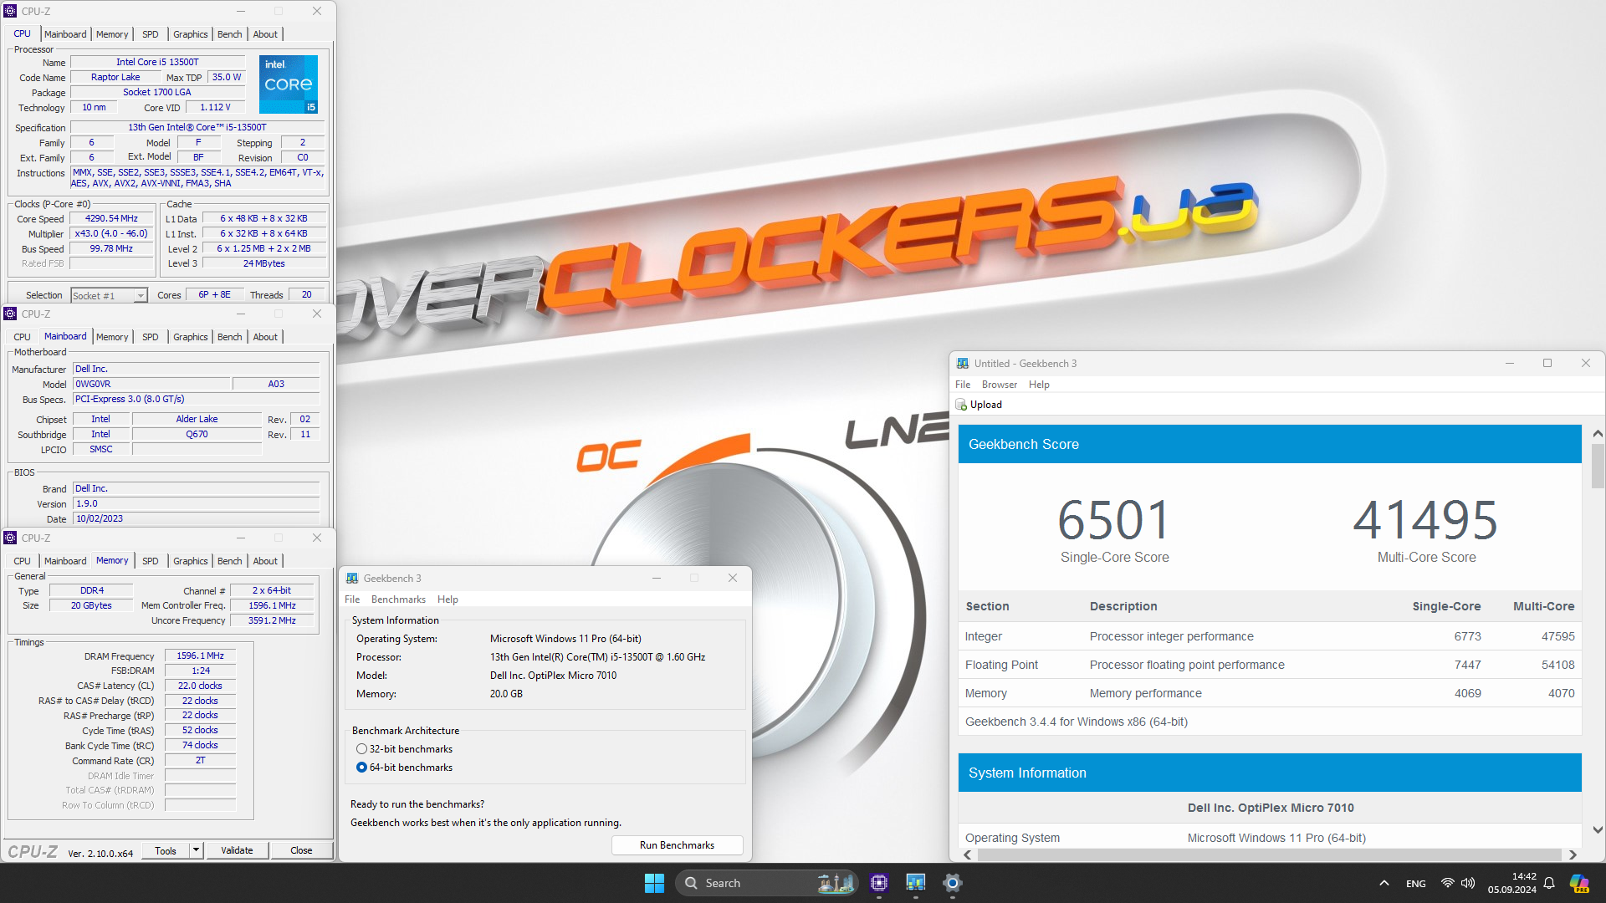The height and width of the screenshot is (903, 1606).
Task: Open CPU tab in Mainboard CPU-Z window
Action: click(23, 337)
